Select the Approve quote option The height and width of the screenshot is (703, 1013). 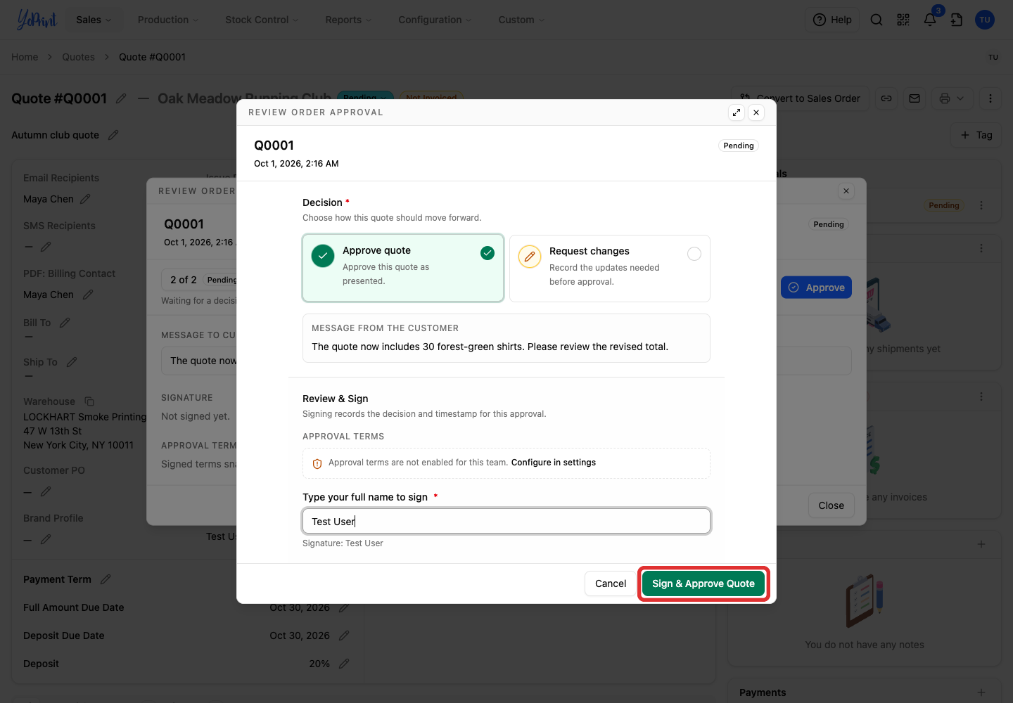click(403, 268)
